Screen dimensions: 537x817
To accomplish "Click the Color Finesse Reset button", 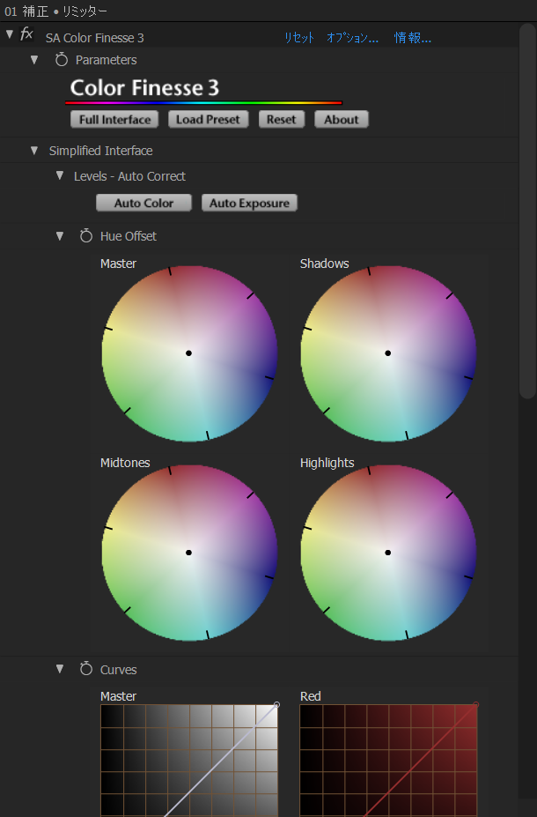I will coord(282,119).
